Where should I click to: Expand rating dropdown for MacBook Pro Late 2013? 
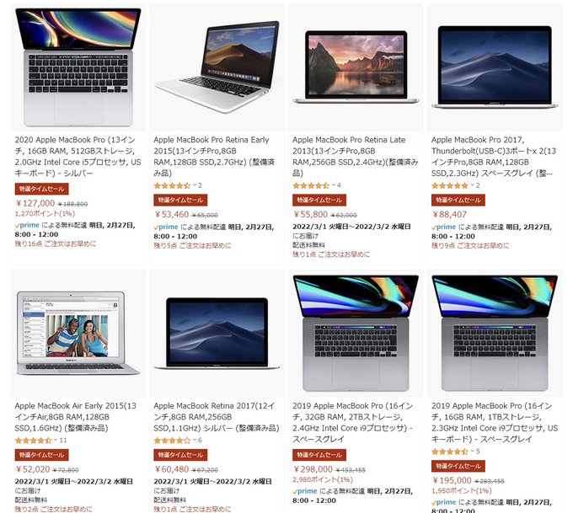334,185
